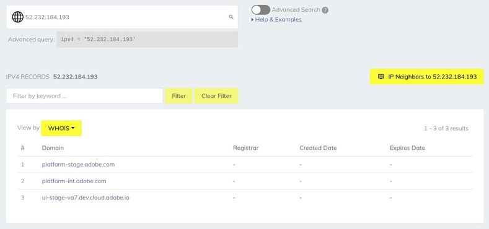The width and height of the screenshot is (489, 229).
Task: Open IP Neighbors to 52.232.184.193
Action: click(x=426, y=77)
